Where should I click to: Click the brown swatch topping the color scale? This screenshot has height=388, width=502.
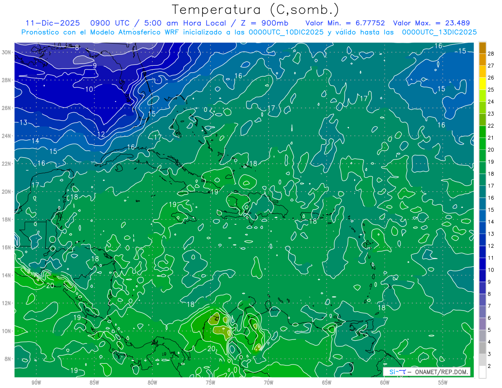483,48
